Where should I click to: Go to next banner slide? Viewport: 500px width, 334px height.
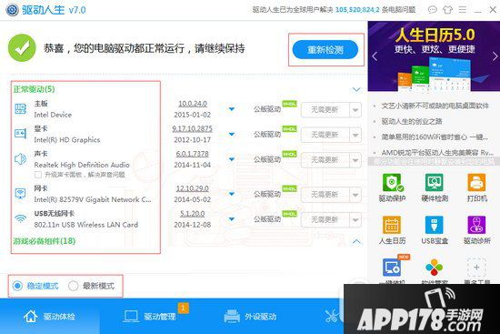pyautogui.click(x=495, y=56)
